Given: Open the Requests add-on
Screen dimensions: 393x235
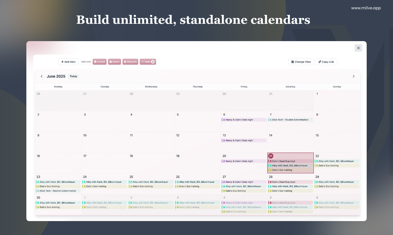Looking at the screenshot, I should coord(130,62).
